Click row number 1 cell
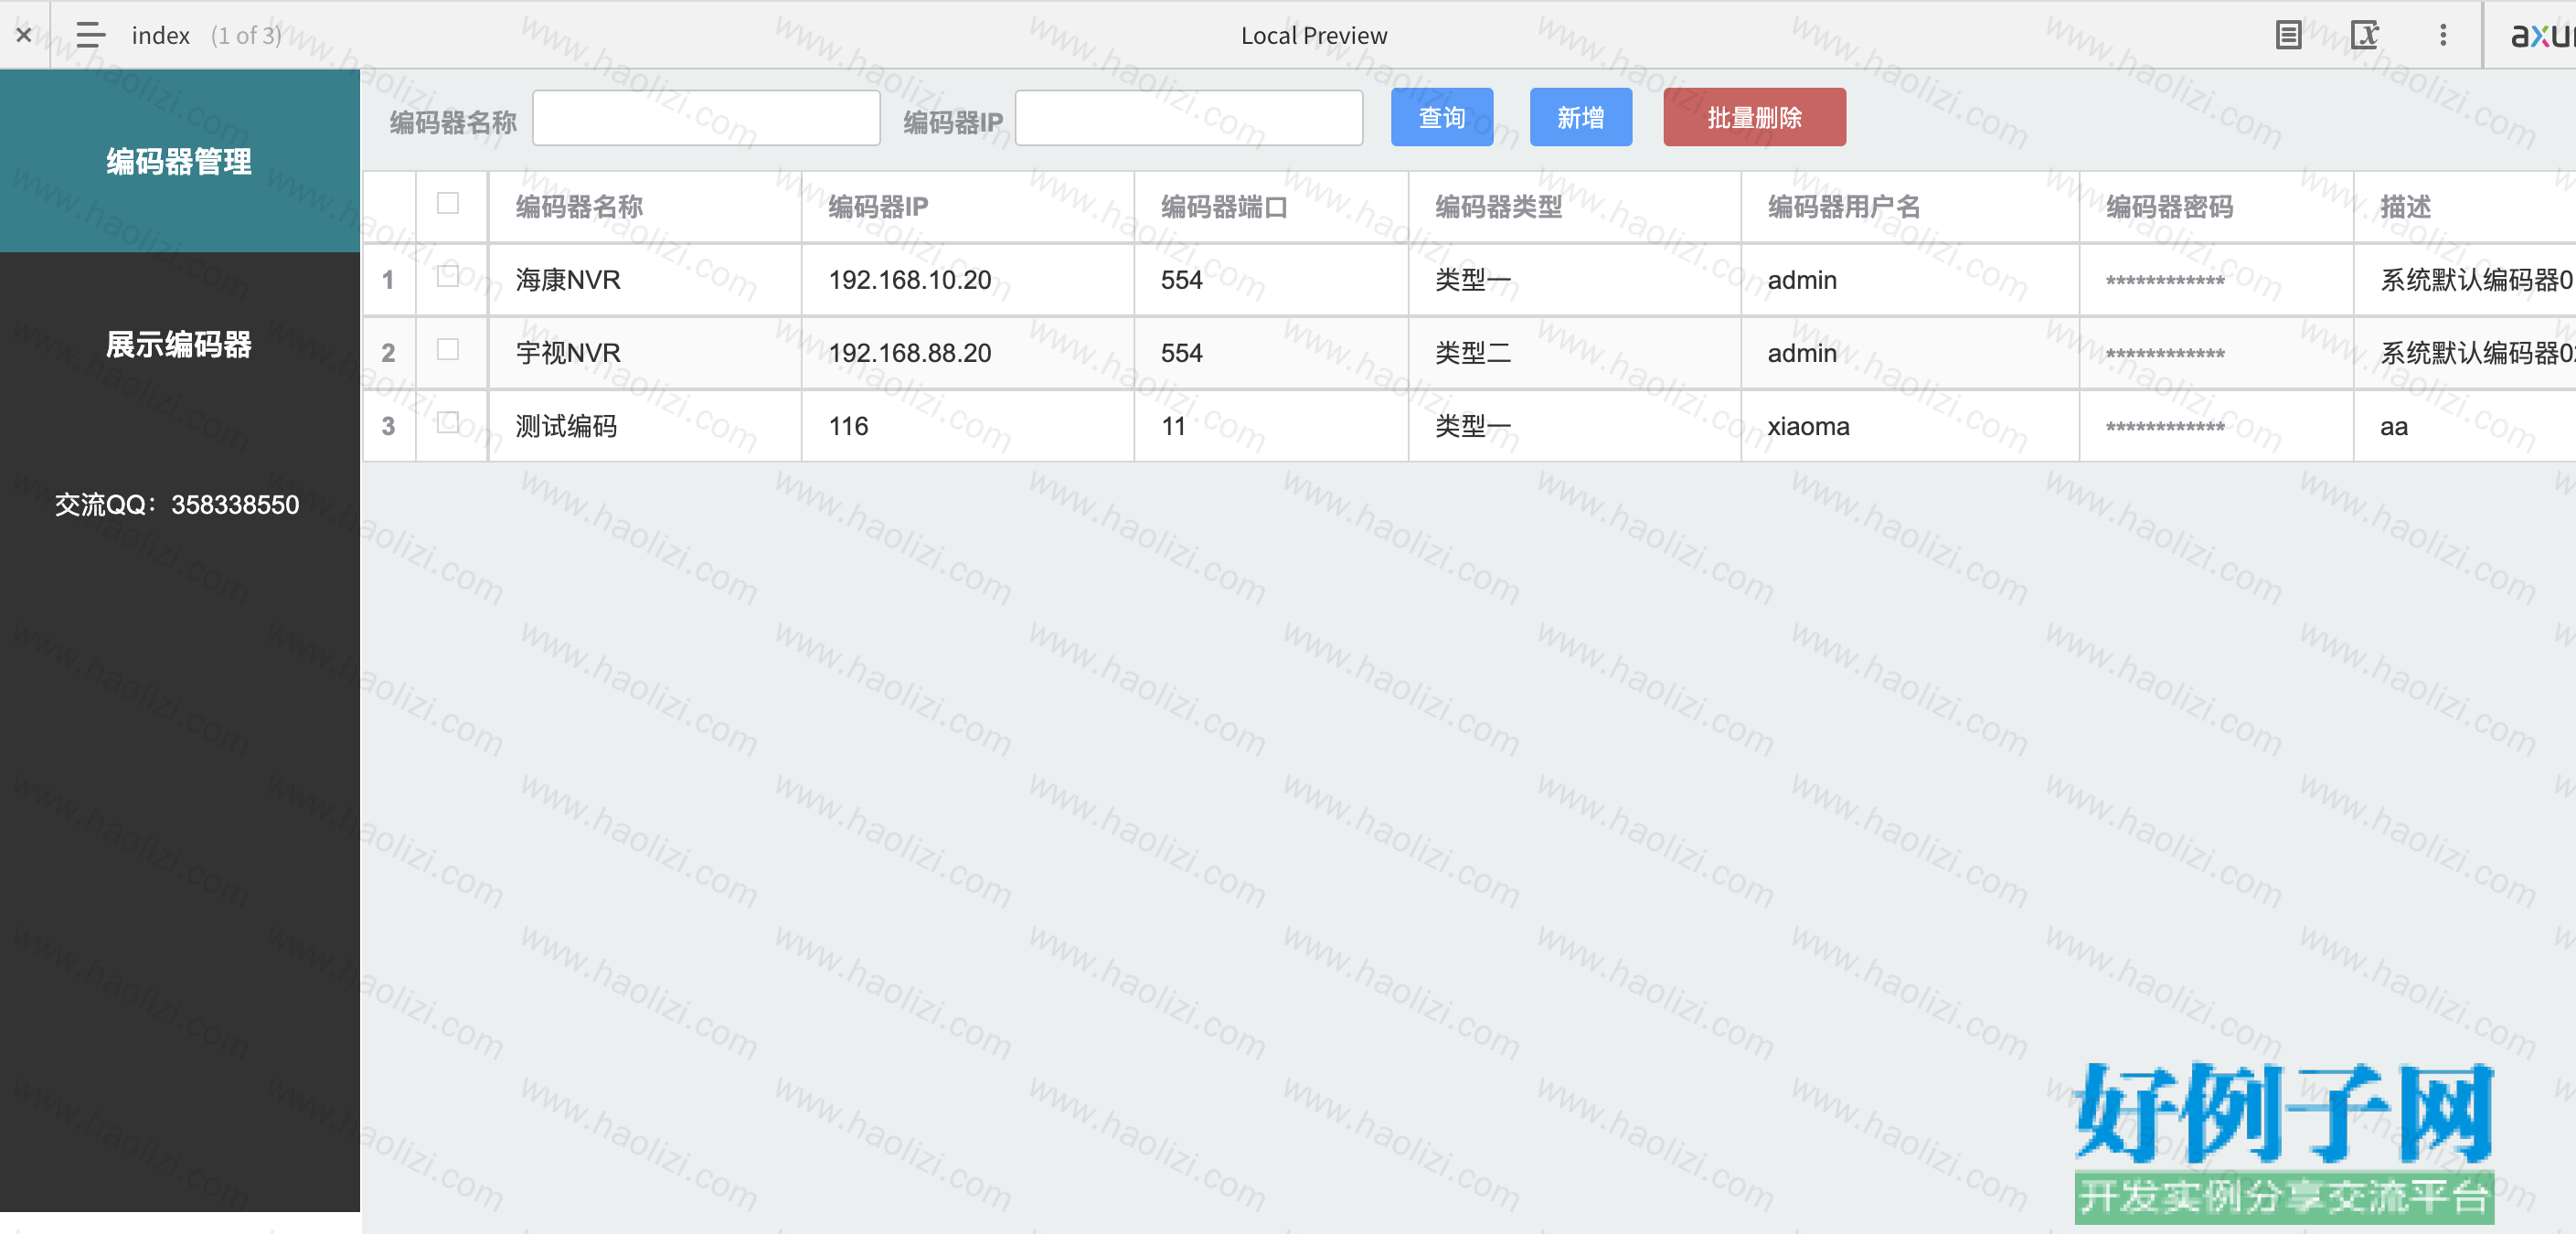 (388, 280)
